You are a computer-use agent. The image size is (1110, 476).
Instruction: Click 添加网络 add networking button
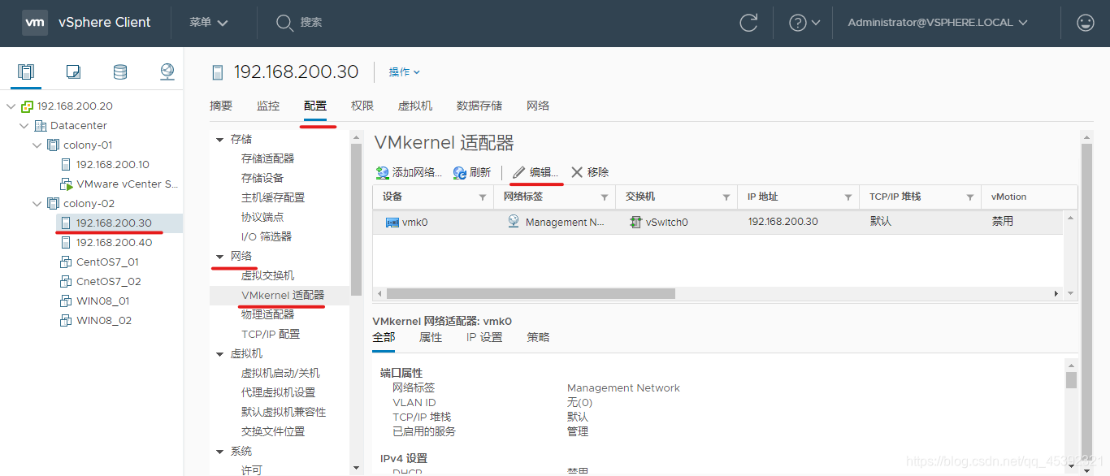(409, 172)
